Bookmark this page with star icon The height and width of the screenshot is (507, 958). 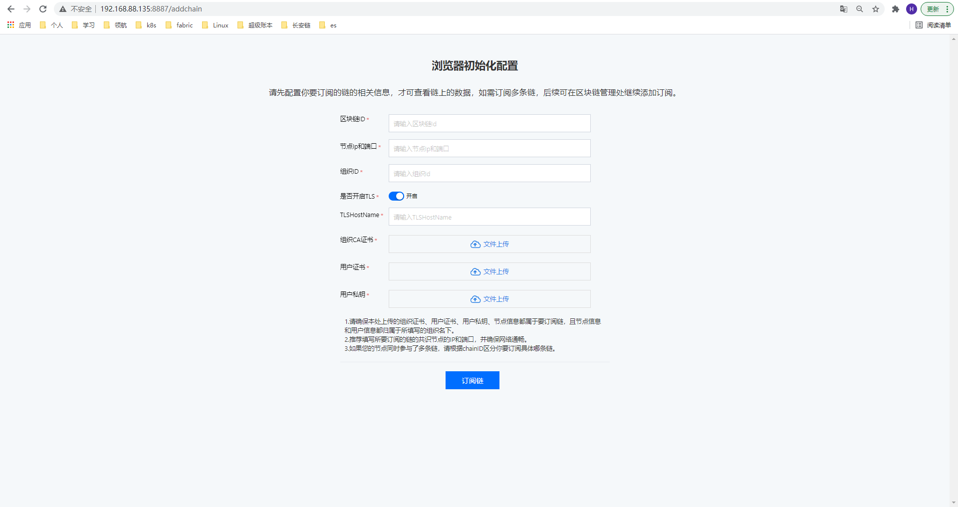click(x=876, y=9)
